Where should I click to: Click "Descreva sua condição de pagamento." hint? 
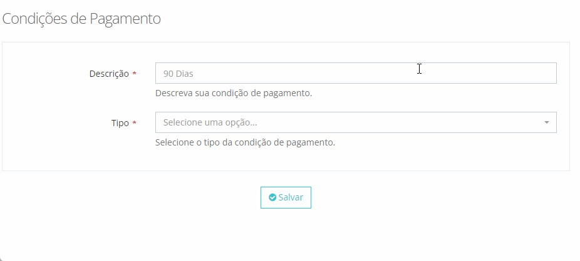tap(234, 94)
